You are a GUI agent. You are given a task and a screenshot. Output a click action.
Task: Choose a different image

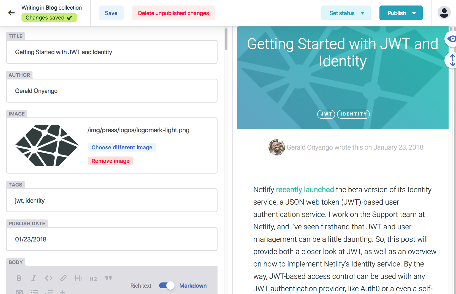122,147
